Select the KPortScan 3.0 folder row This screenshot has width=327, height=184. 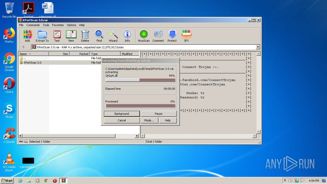click(x=32, y=63)
